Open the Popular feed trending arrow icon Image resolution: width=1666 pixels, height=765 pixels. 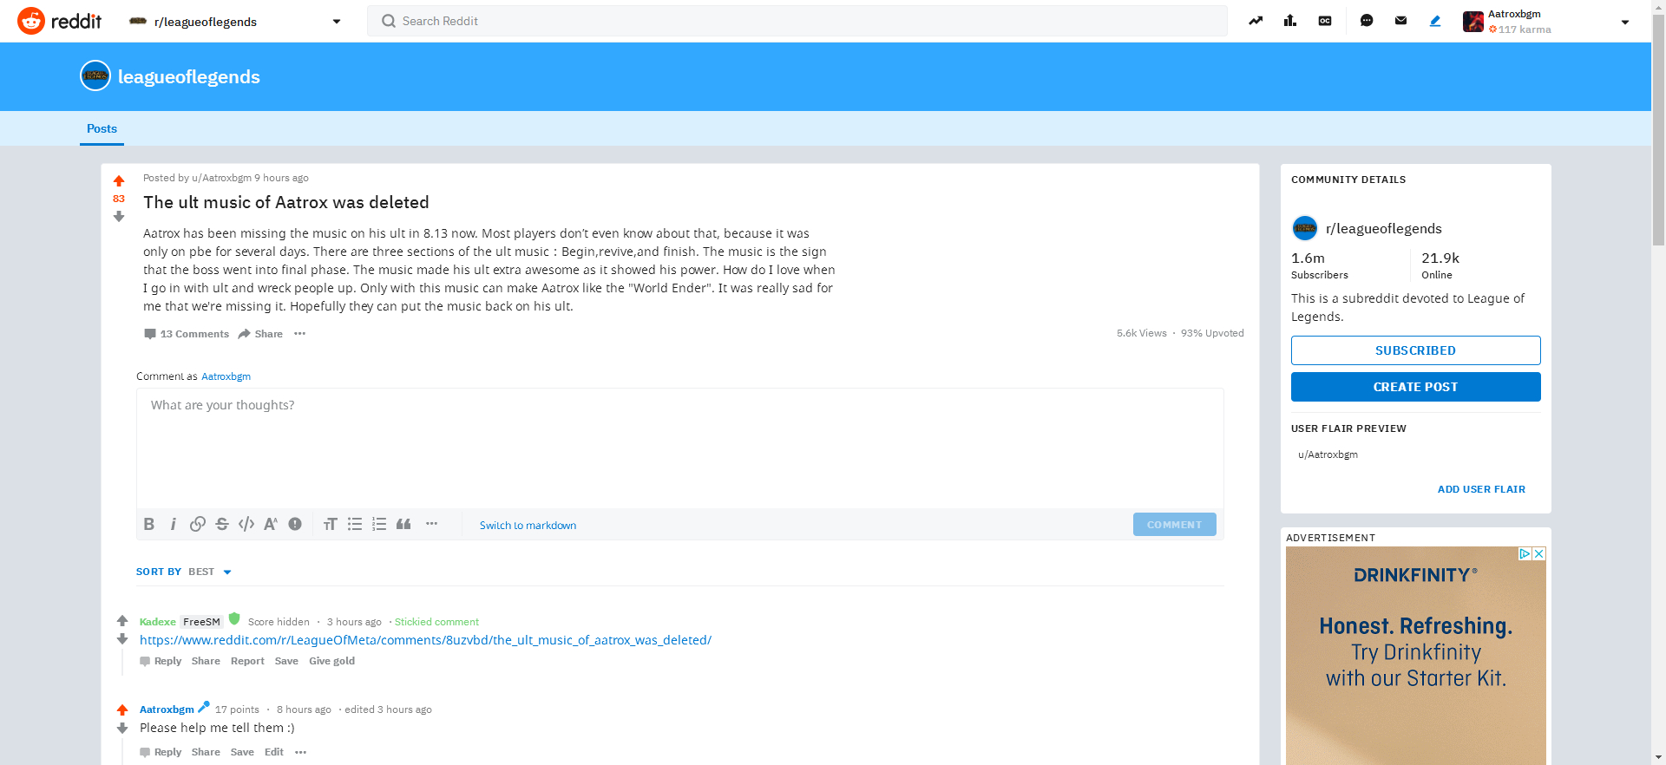1256,21
